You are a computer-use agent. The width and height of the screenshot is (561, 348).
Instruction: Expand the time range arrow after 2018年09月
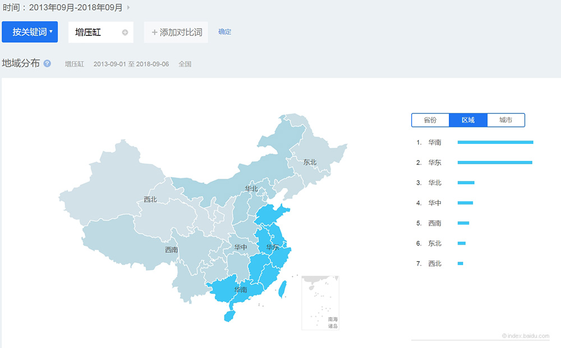click(x=128, y=8)
